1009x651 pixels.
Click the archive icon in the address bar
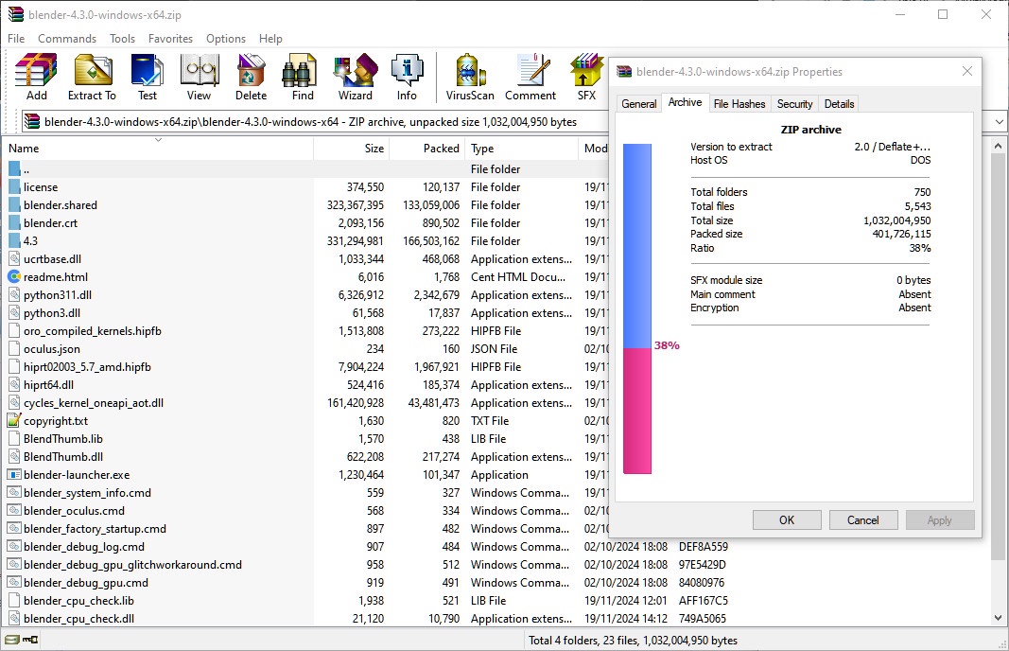[x=32, y=122]
